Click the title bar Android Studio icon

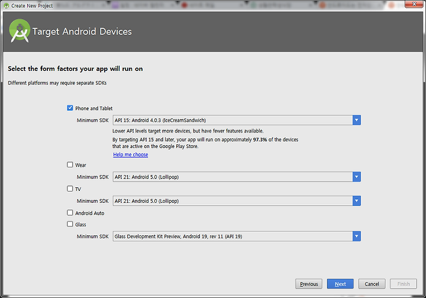point(7,6)
